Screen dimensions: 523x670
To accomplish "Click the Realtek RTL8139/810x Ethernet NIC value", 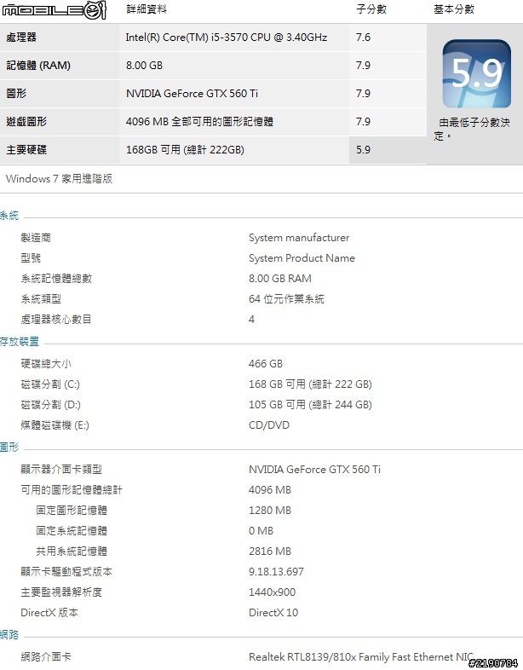I will point(361,656).
